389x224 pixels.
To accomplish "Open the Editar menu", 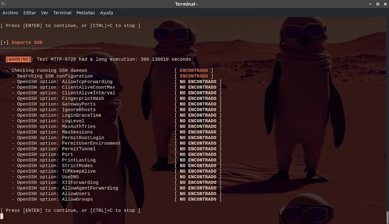I will click(29, 13).
